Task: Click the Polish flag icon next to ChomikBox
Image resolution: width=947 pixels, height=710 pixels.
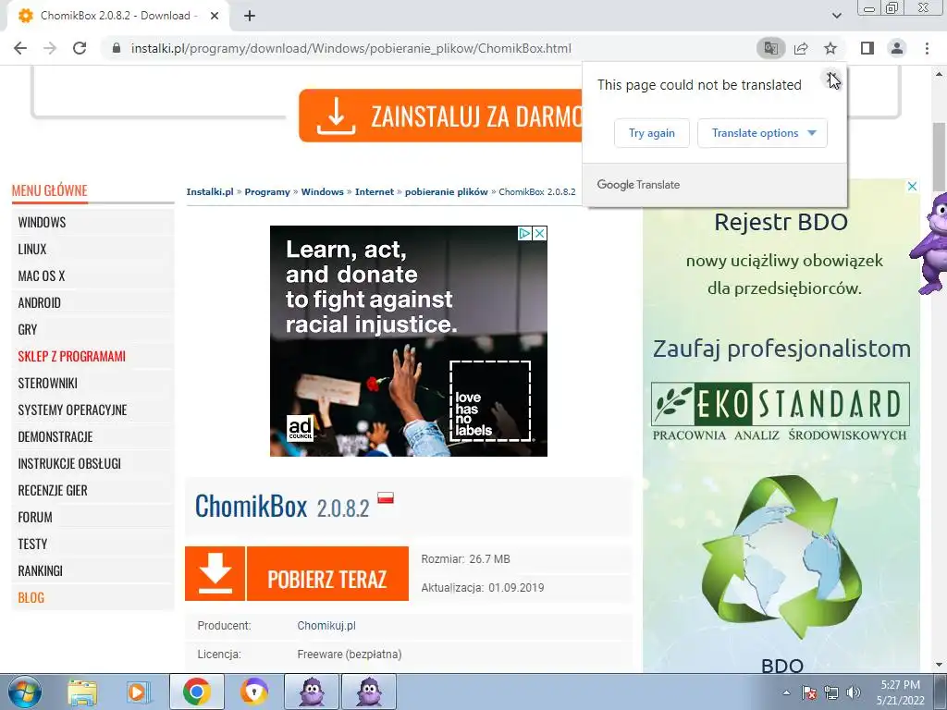Action: [386, 497]
